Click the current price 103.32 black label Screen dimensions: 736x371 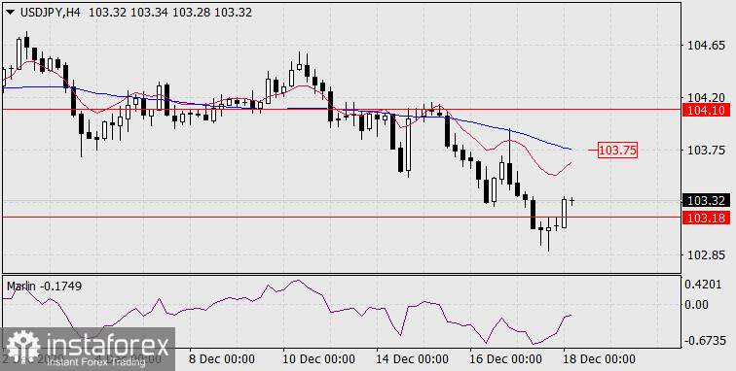[706, 201]
